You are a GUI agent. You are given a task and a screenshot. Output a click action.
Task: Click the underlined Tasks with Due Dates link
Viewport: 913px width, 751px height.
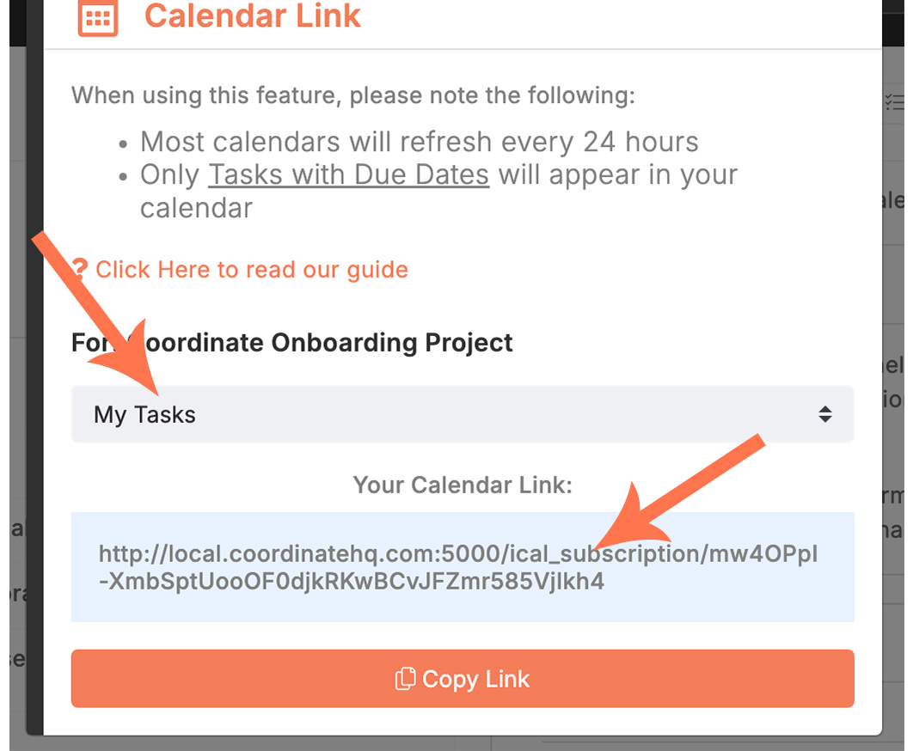pyautogui.click(x=349, y=174)
